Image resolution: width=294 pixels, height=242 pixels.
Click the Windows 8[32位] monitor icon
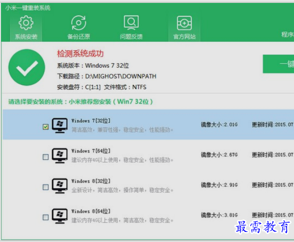[x=59, y=186]
